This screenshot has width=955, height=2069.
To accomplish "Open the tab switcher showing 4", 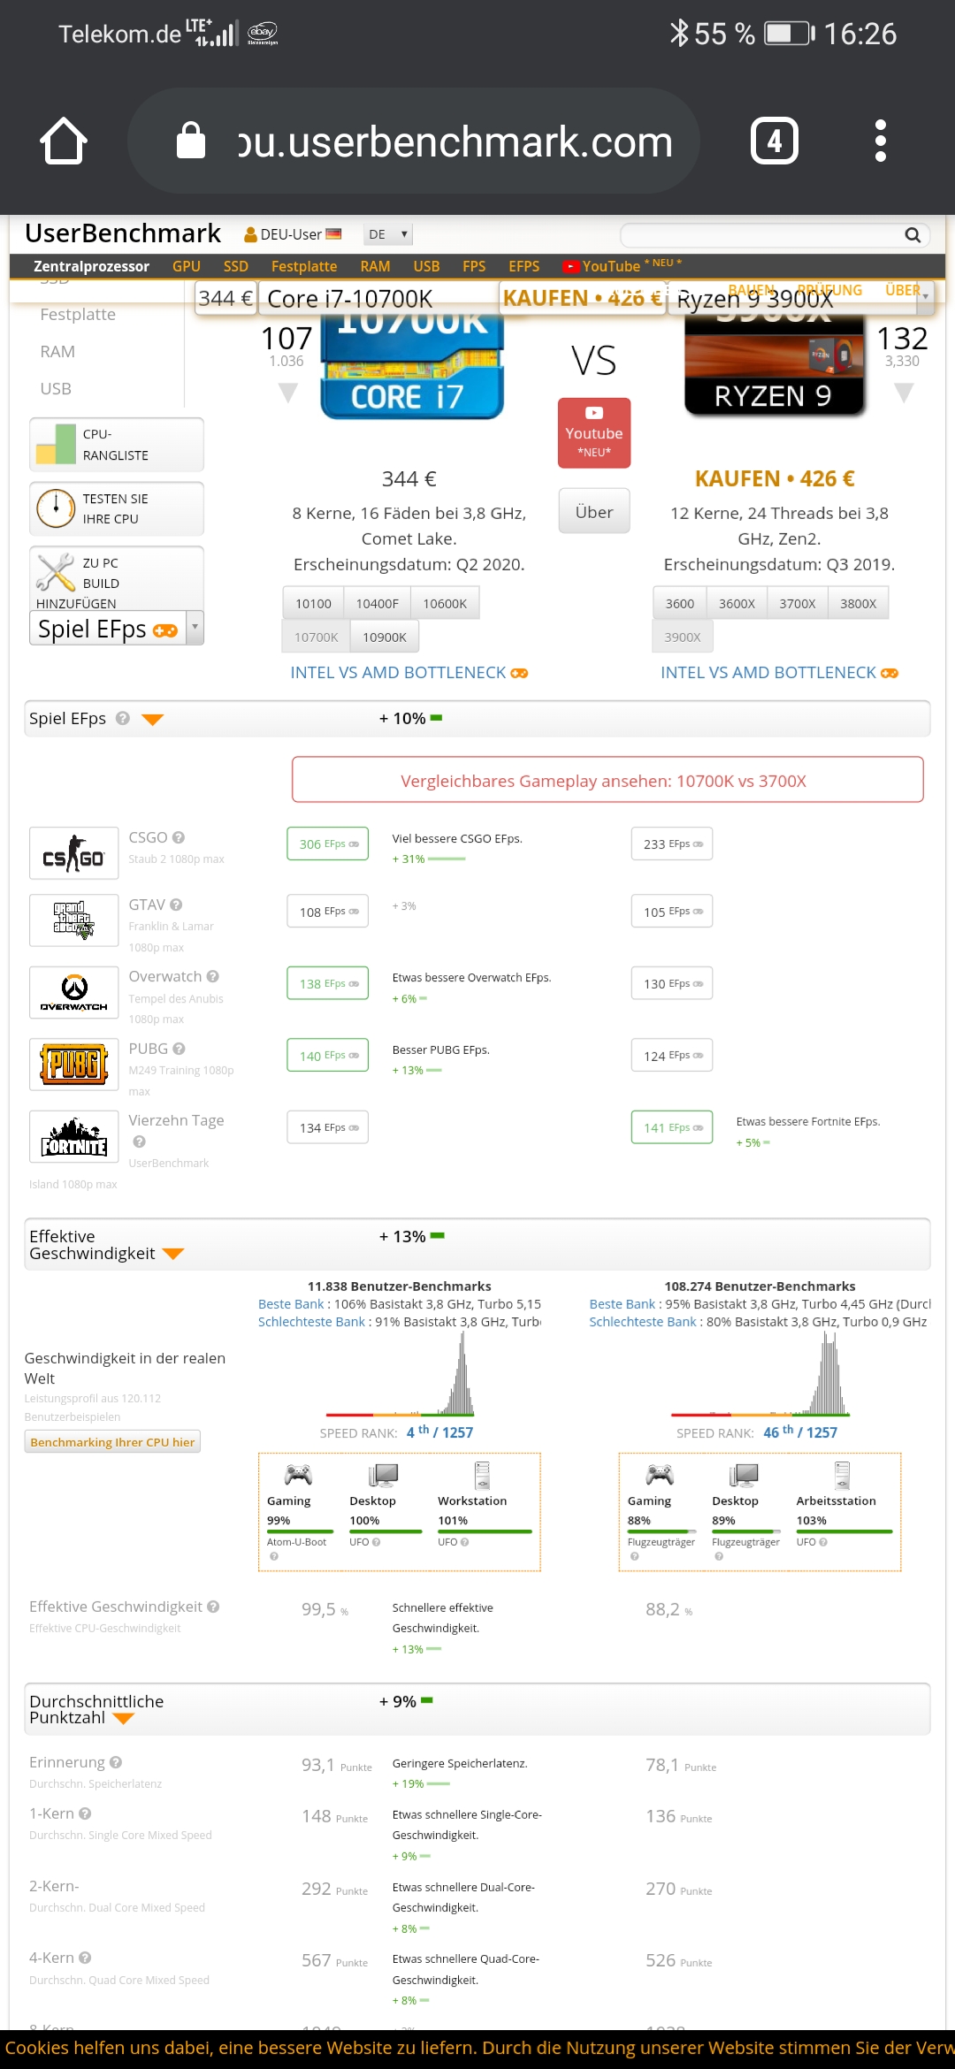I will click(x=775, y=141).
